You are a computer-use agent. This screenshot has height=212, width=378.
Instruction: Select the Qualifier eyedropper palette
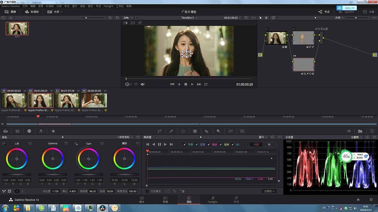click(x=171, y=131)
